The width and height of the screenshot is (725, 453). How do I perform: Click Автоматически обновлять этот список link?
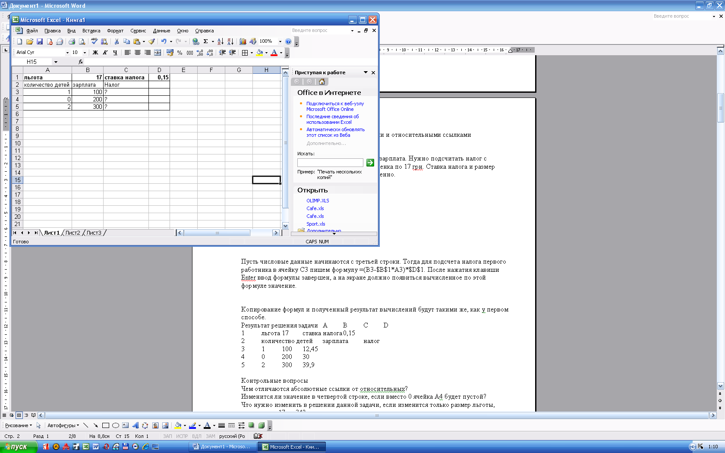[x=335, y=132]
